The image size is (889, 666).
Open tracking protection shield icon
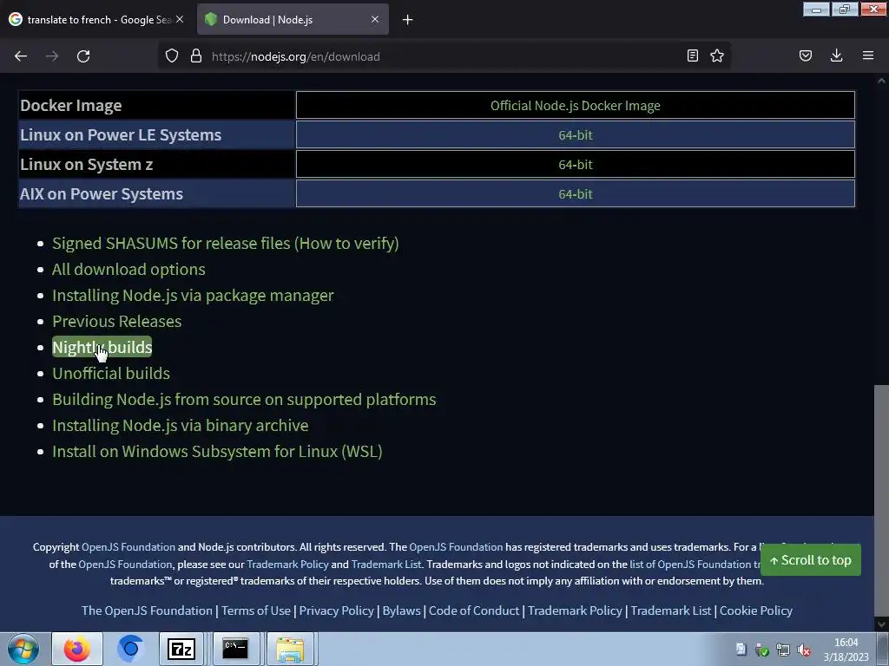point(172,56)
